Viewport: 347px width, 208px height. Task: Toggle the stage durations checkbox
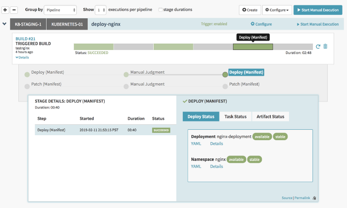pos(161,10)
